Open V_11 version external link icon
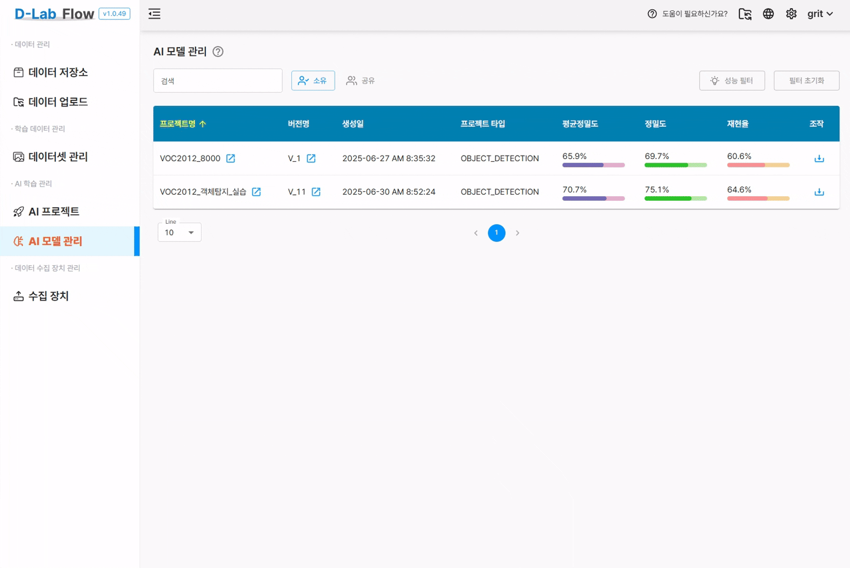Screen dimensions: 850x568 pos(316,191)
